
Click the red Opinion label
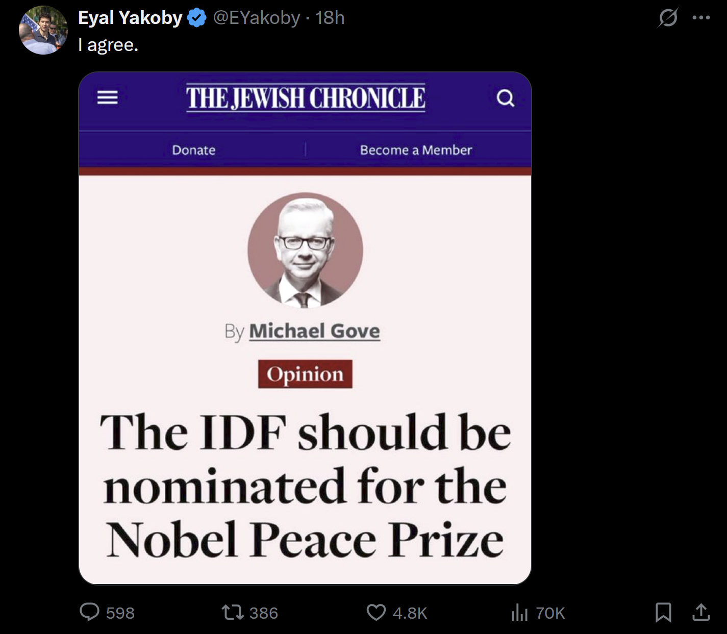tap(305, 374)
